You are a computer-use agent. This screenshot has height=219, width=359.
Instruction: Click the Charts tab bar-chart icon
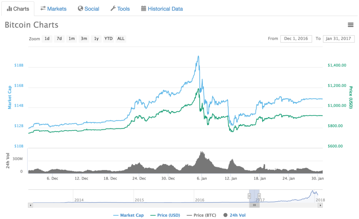9,9
